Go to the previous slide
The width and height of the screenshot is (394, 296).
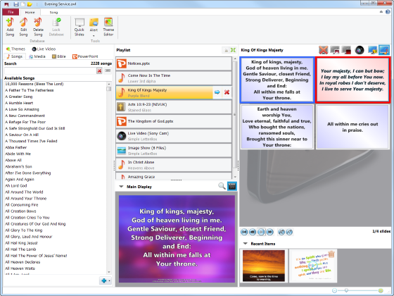[x=253, y=232]
